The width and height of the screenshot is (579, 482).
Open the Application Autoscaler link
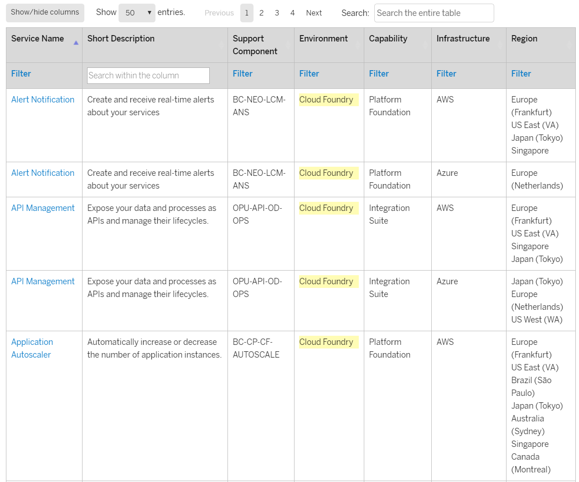pyautogui.click(x=32, y=348)
